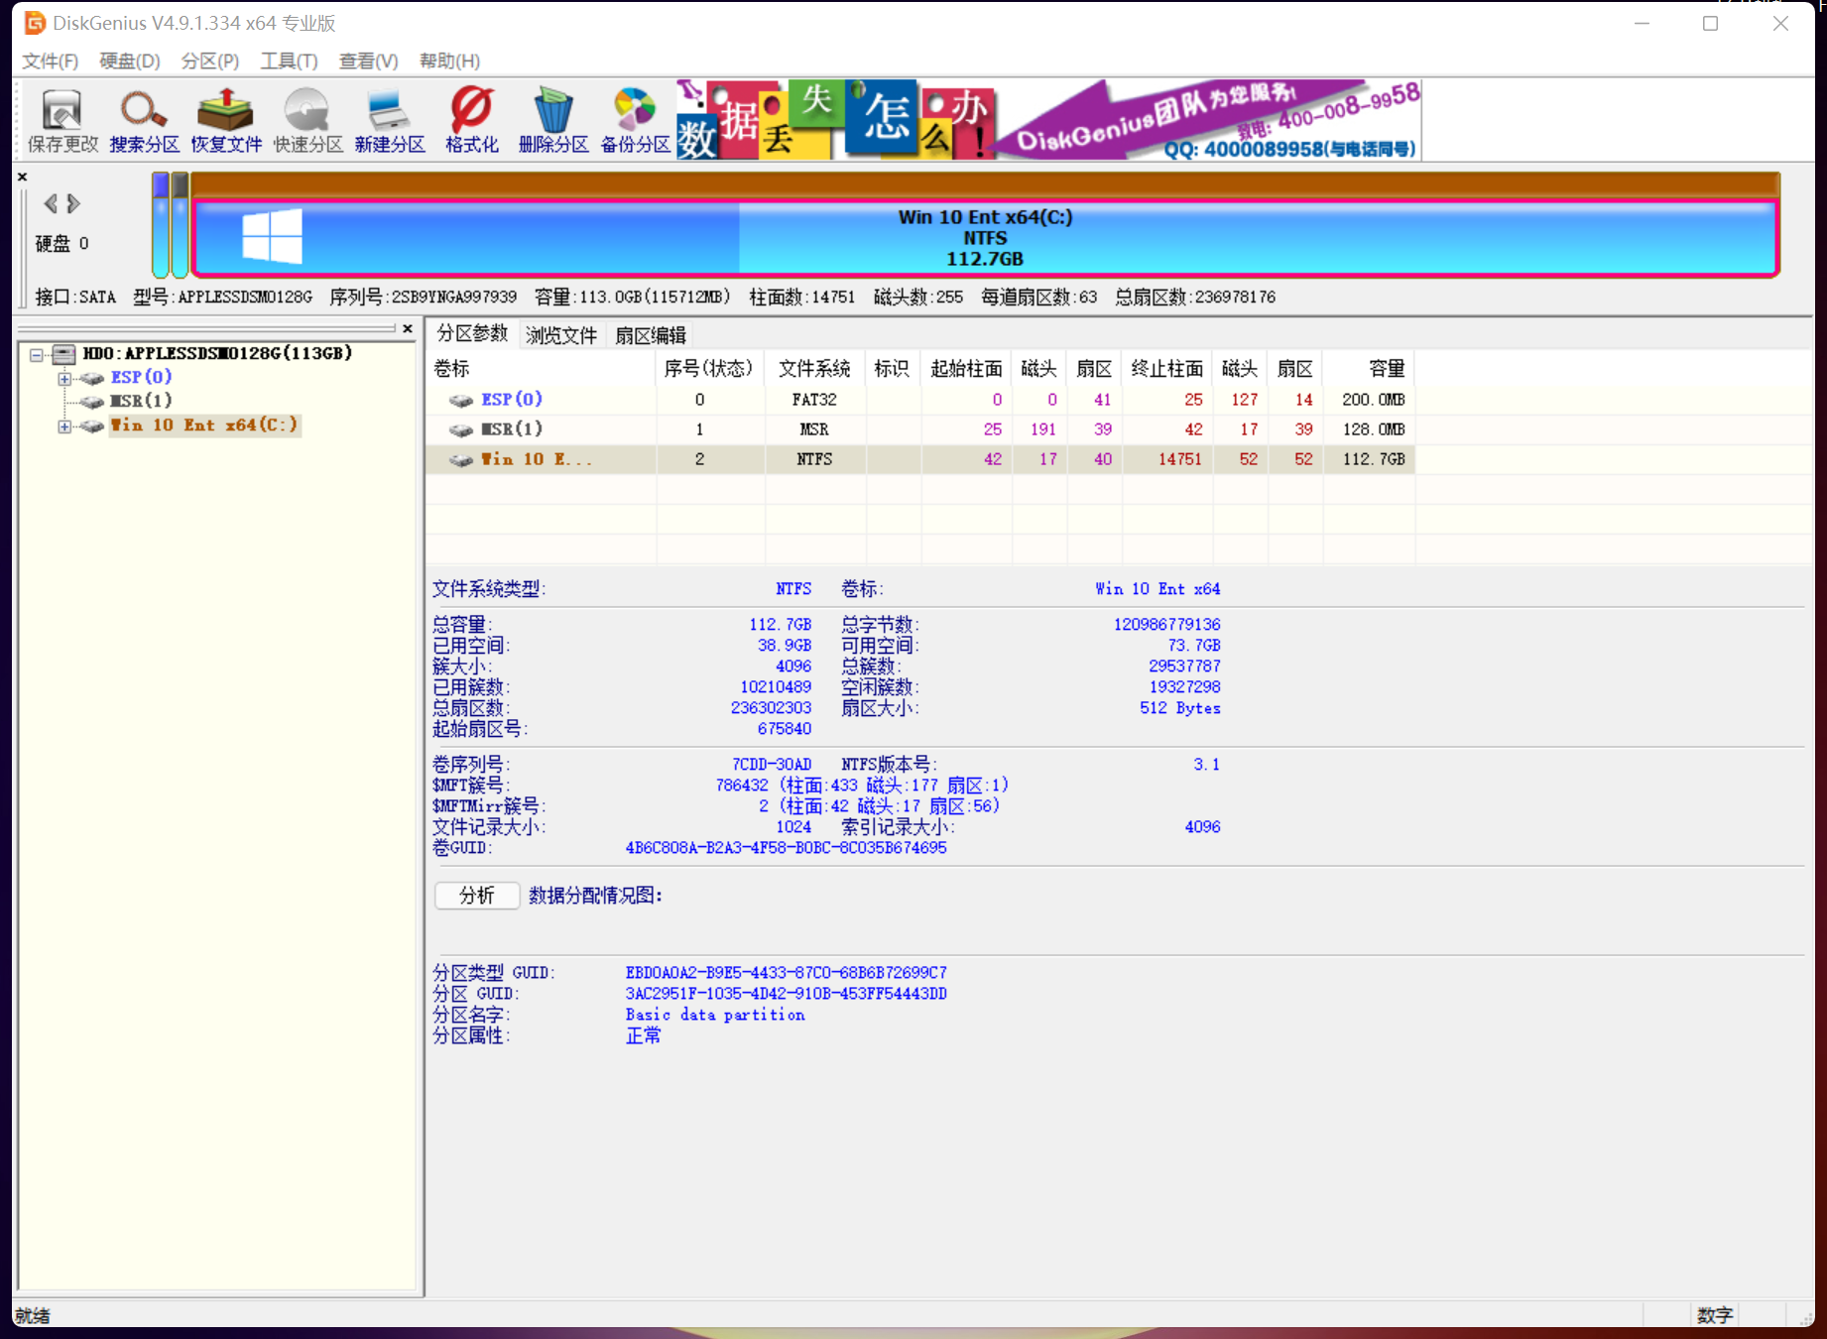This screenshot has width=1827, height=1339.
Task: Click drive icon in MSR(1) table row
Action: (x=460, y=429)
